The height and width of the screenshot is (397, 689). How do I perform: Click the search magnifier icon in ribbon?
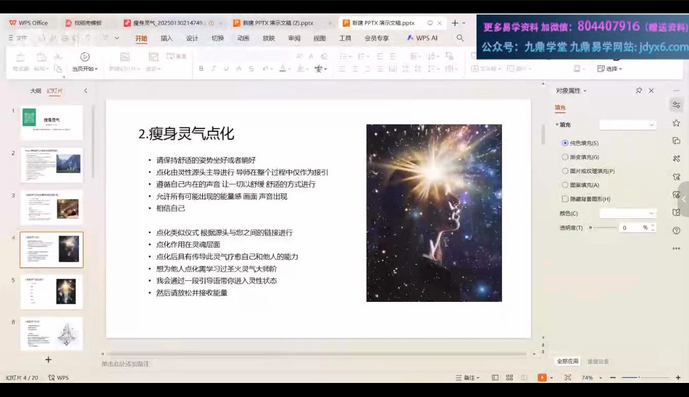pyautogui.click(x=460, y=38)
